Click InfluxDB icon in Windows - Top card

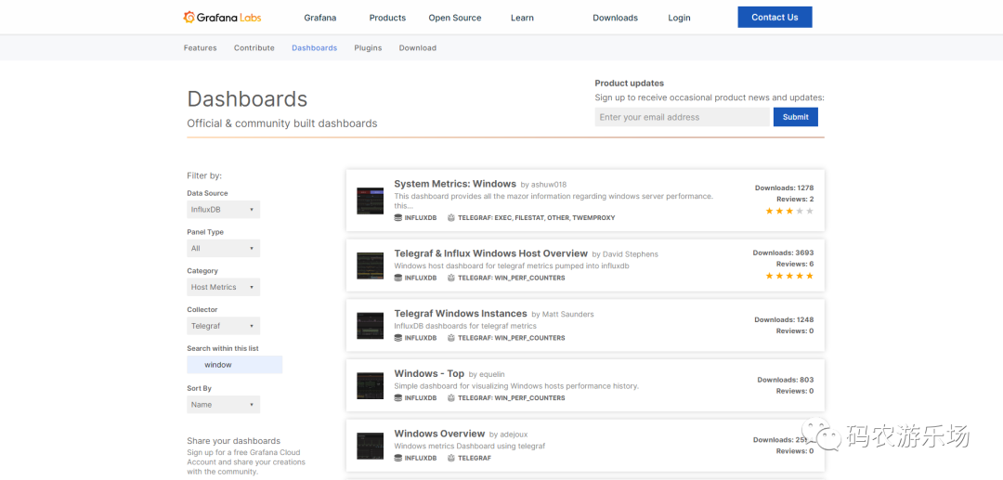(397, 398)
